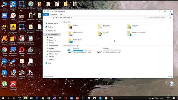The height and width of the screenshot is (100, 178).
Task: Select OneDrive in navigation pane
Action: click(50, 27)
